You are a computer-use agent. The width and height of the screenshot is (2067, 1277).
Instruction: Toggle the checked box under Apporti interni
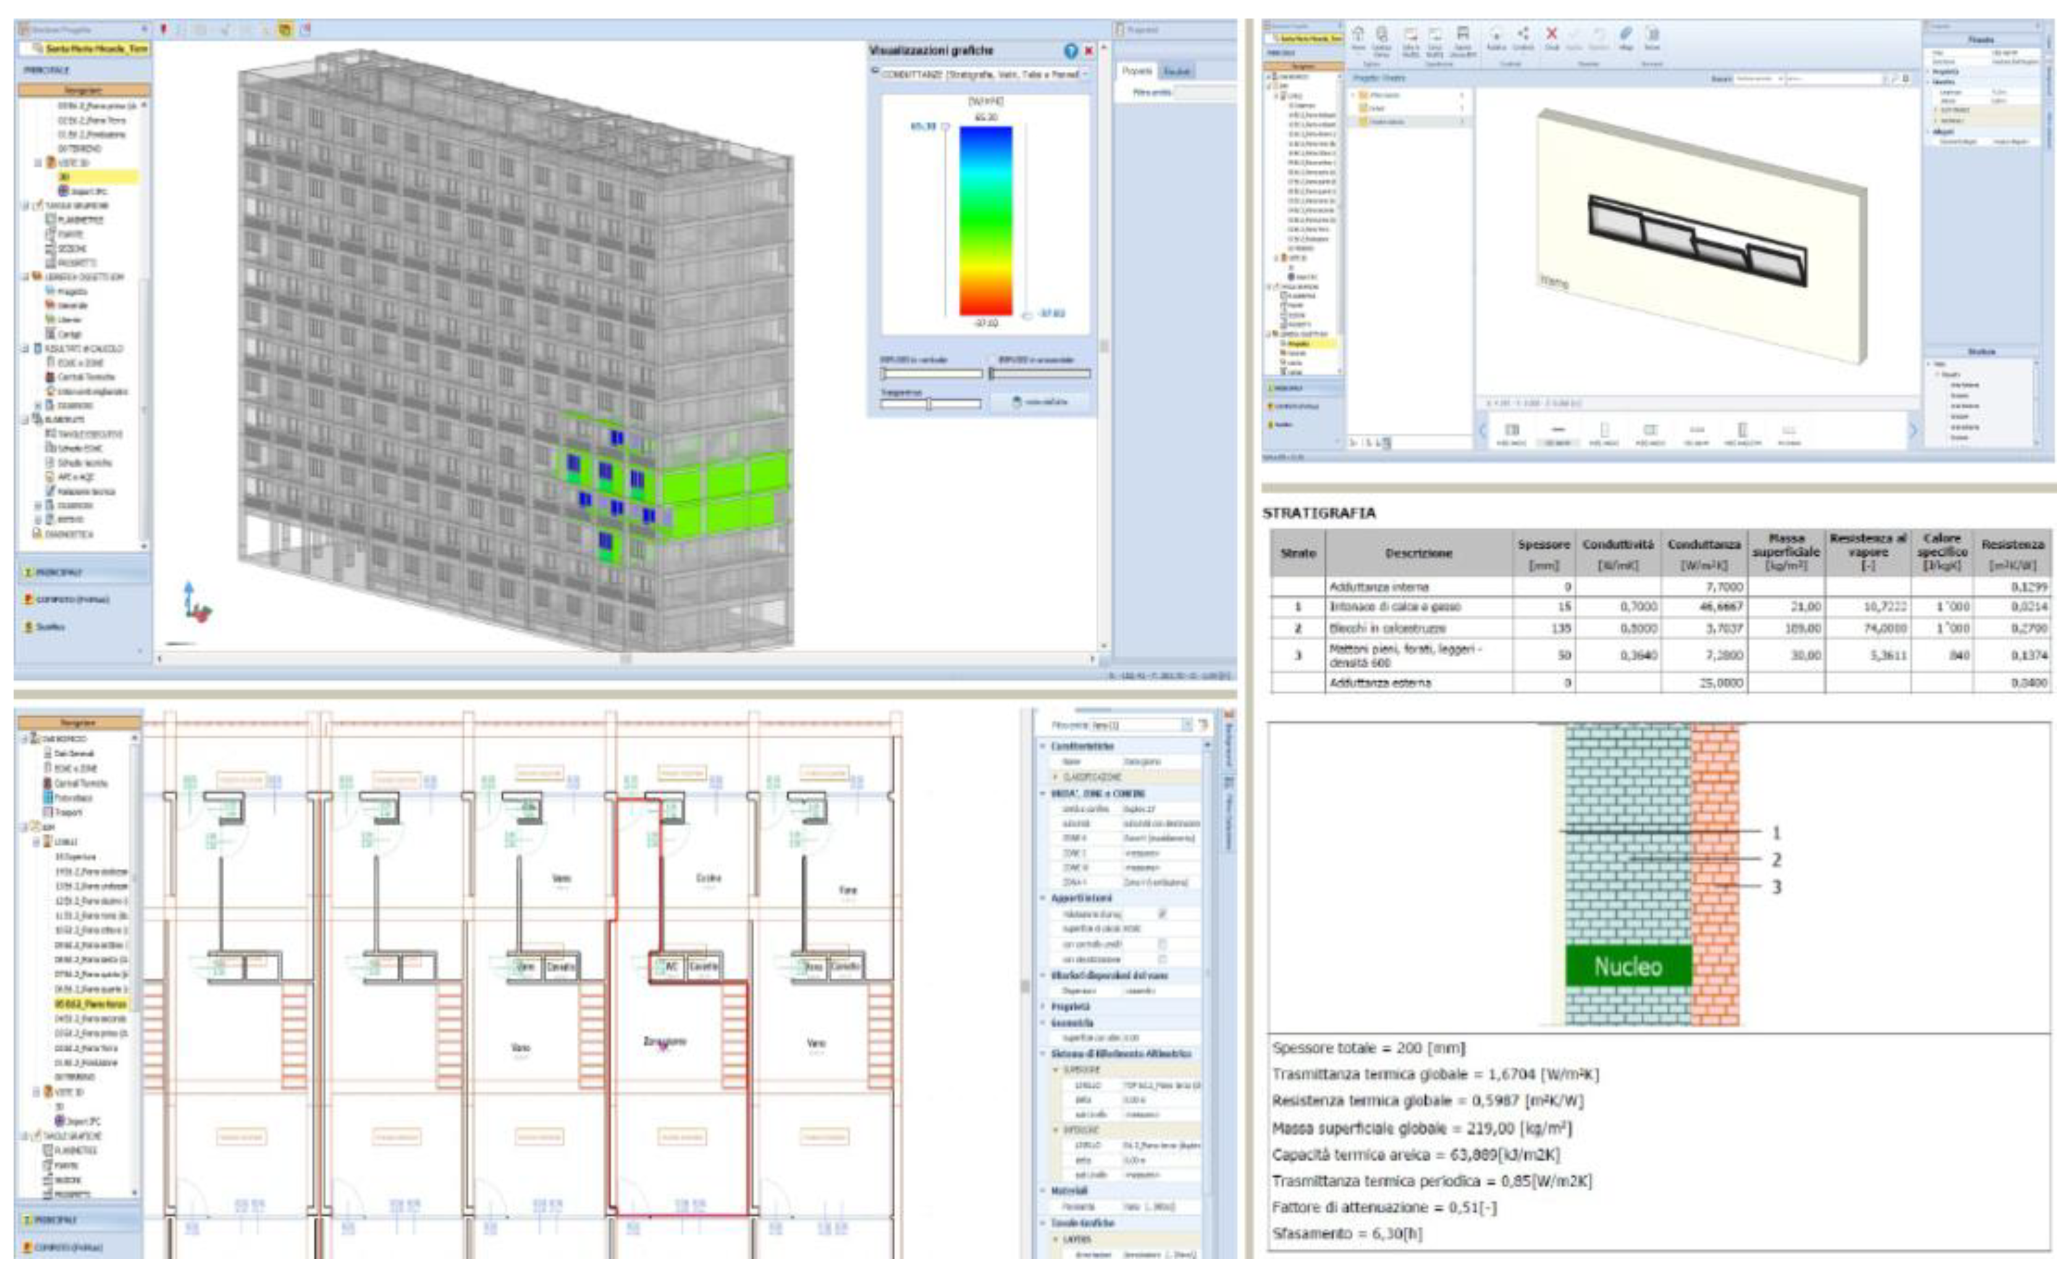1163,914
